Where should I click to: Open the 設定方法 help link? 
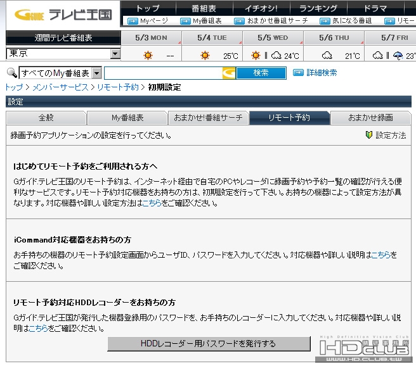(391, 136)
